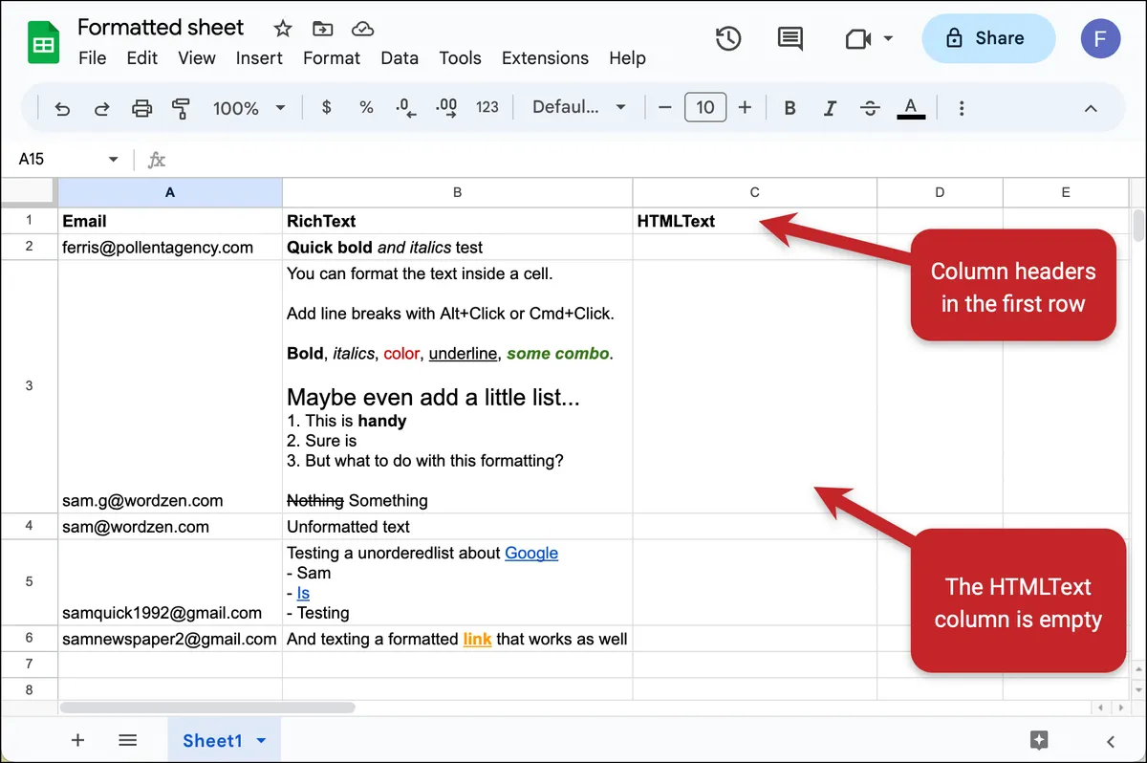Toggle strikethrough formatting
1147x763 pixels.
870,108
